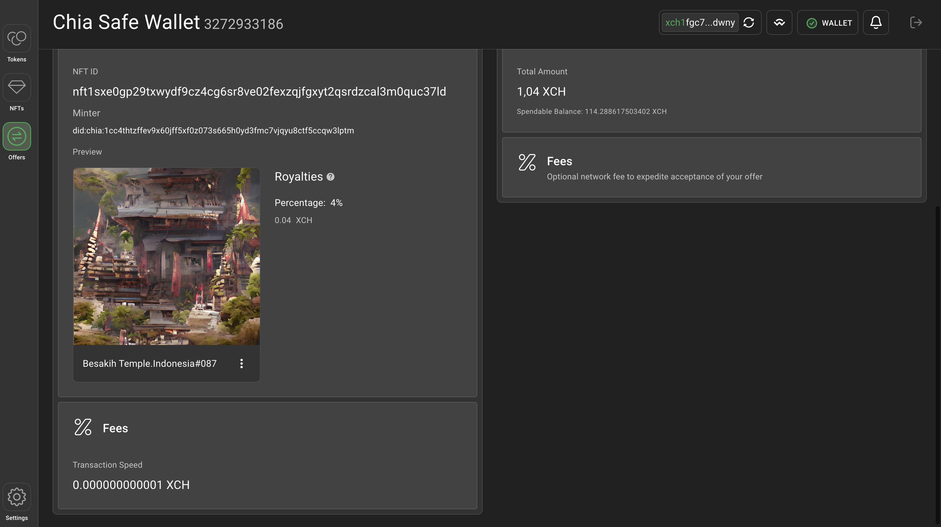Check connection status via the WALLET button
This screenshot has width=941, height=527.
click(x=827, y=22)
